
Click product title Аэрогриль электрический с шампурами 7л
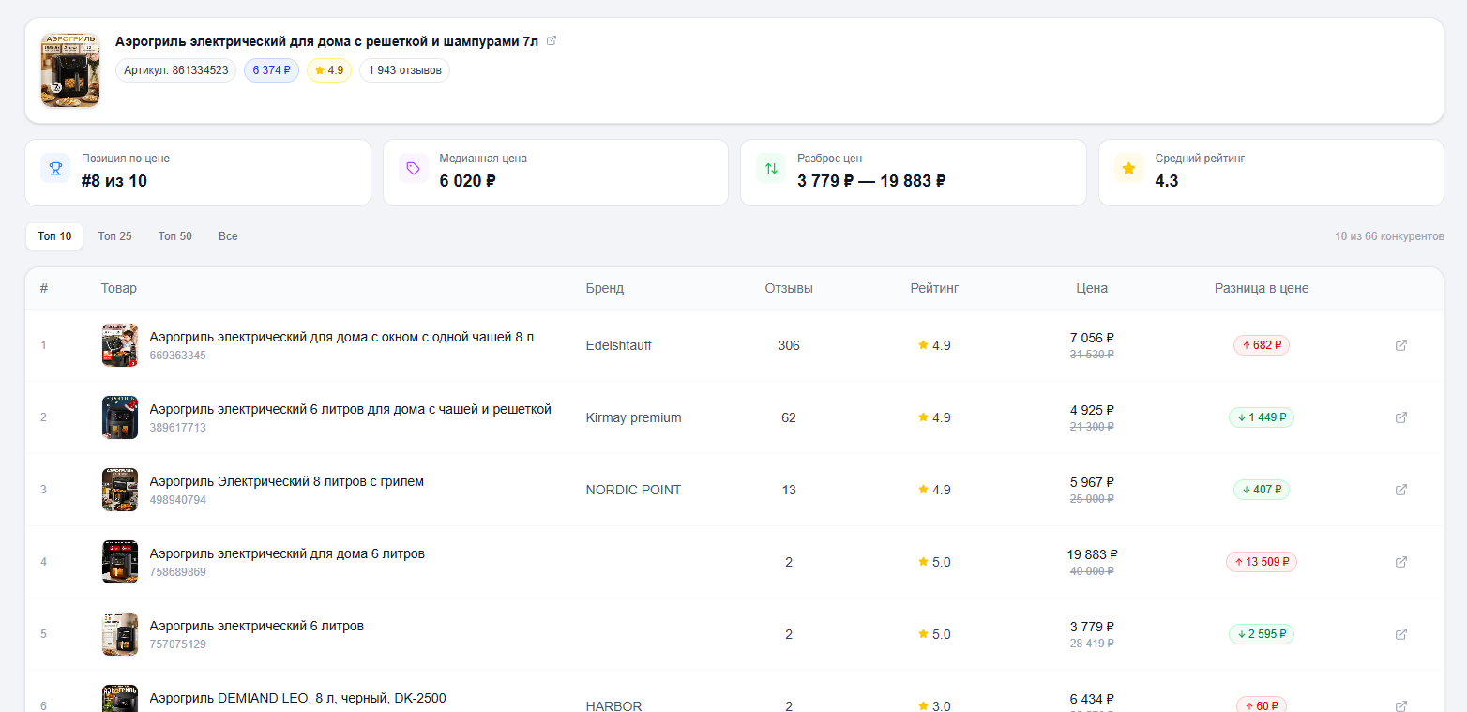(x=326, y=41)
